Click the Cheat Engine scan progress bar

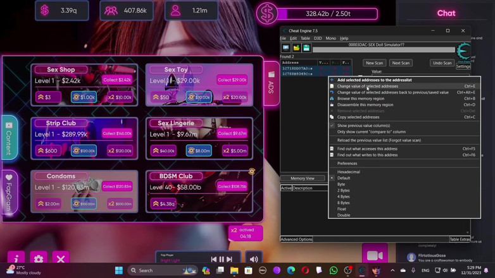[384, 50]
